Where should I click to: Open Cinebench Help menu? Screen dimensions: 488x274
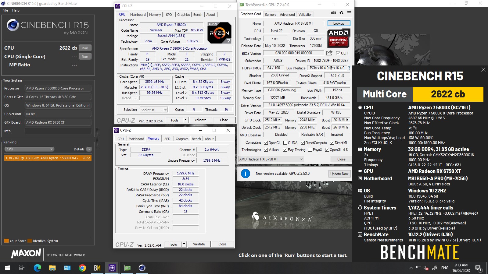click(16, 10)
